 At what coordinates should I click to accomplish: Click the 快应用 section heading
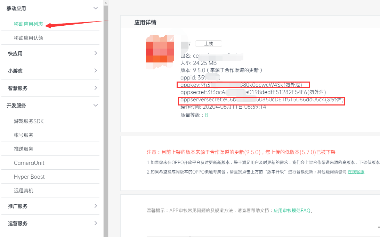[15, 53]
